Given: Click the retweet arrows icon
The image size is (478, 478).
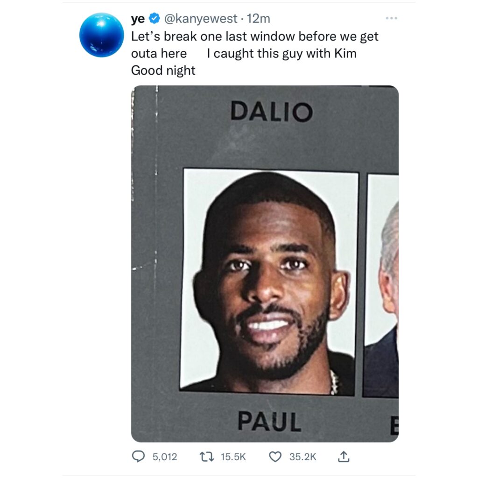Looking at the screenshot, I should [206, 457].
